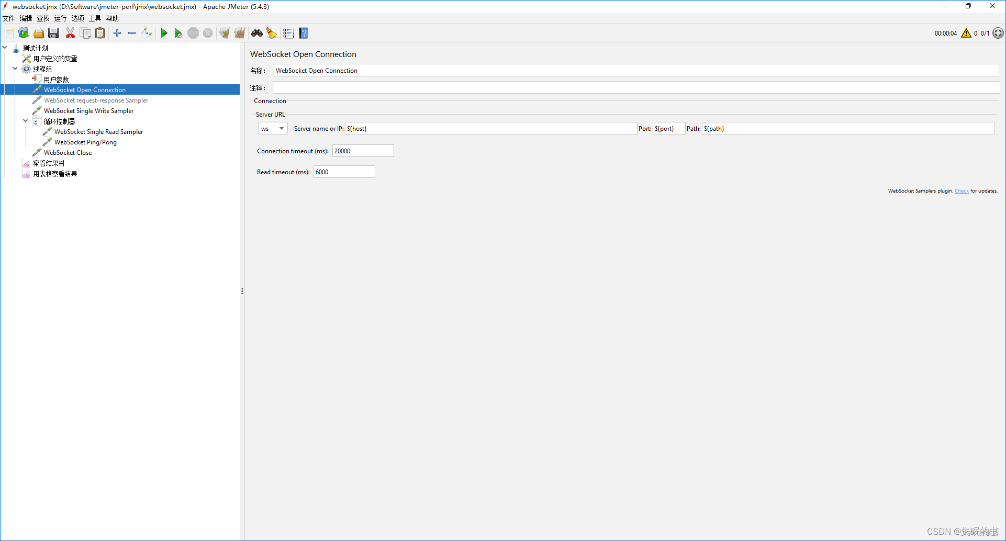Collapse the 线程组 tree node
This screenshot has width=1006, height=541.
tap(15, 69)
